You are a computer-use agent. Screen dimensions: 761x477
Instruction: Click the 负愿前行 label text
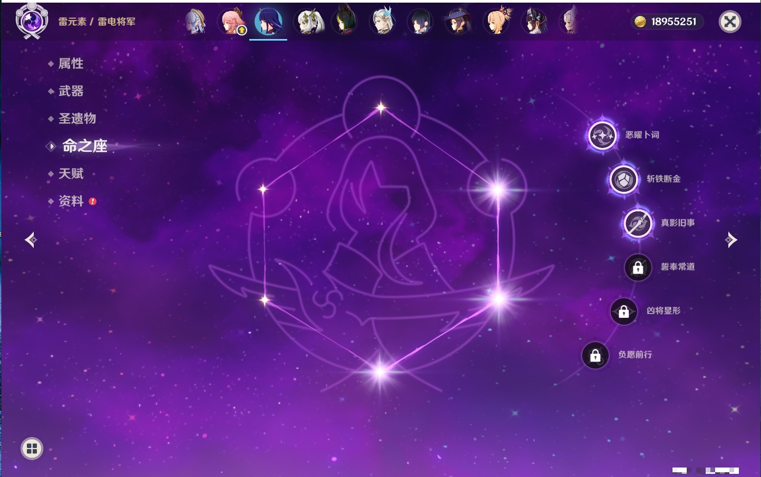[x=635, y=355]
